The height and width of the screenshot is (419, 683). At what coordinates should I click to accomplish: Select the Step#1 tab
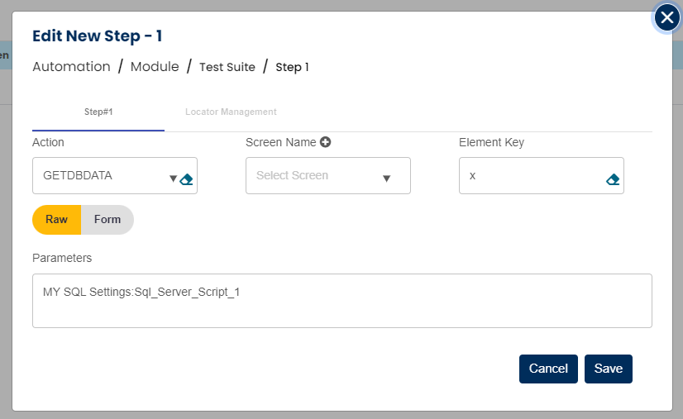[x=98, y=112]
